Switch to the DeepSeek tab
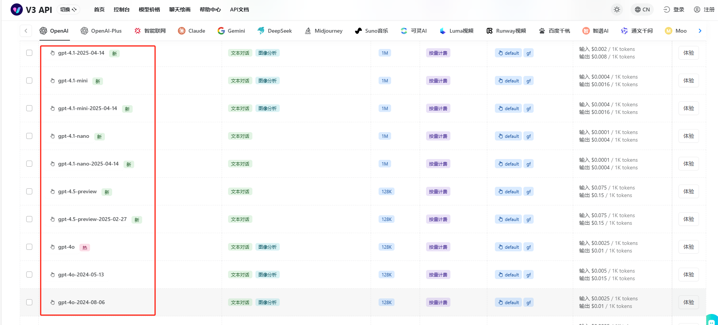Image resolution: width=718 pixels, height=325 pixels. point(274,31)
